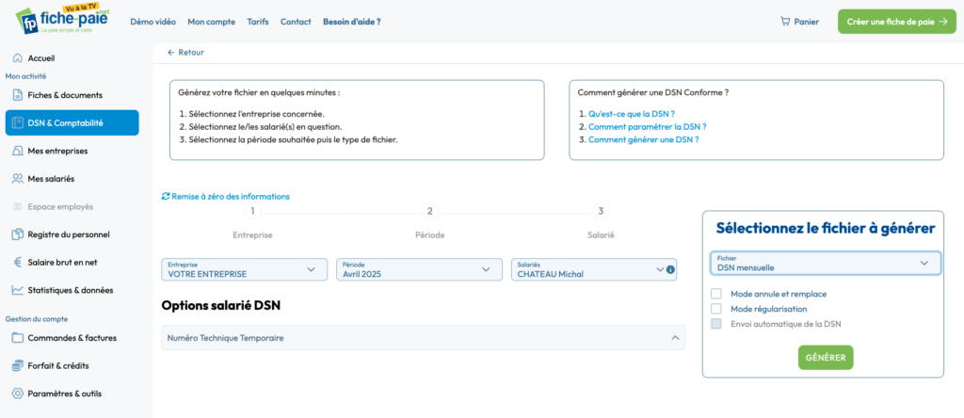
Task: Click the shopping cart Panier icon
Action: [784, 21]
